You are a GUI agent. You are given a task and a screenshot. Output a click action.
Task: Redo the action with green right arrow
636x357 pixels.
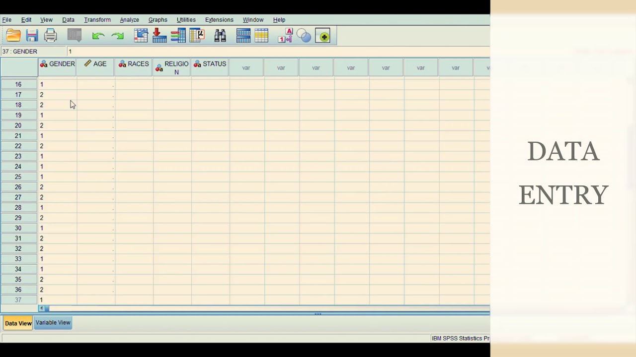point(118,36)
